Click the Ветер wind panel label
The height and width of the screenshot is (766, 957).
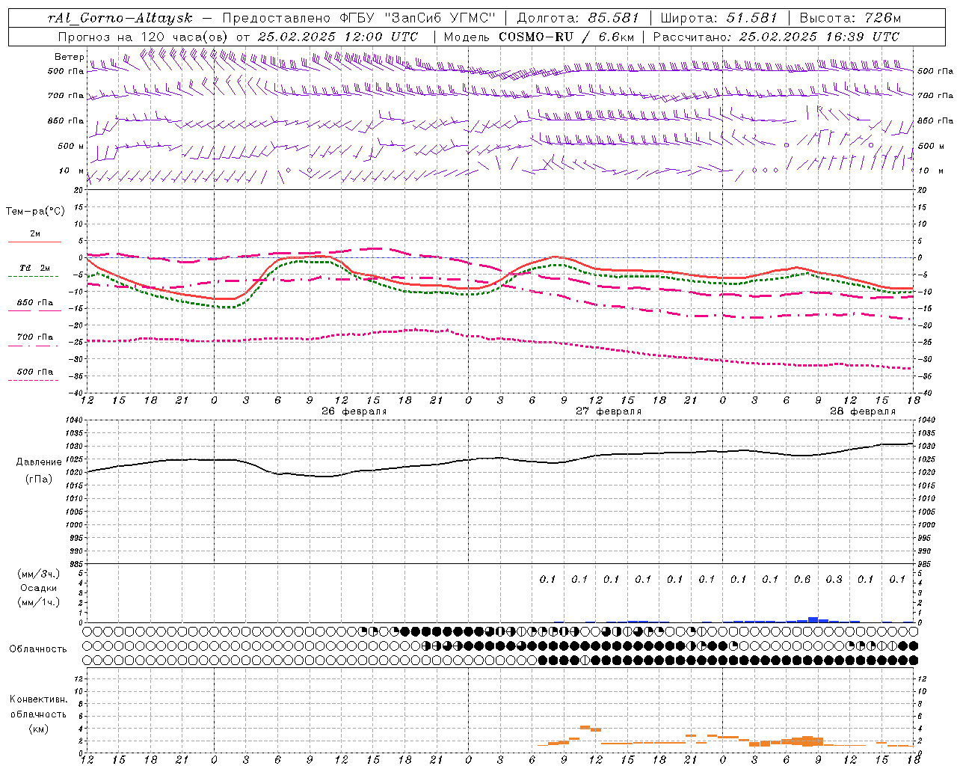(70, 57)
